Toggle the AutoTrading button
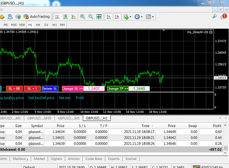229x168 pixels. (37, 17)
